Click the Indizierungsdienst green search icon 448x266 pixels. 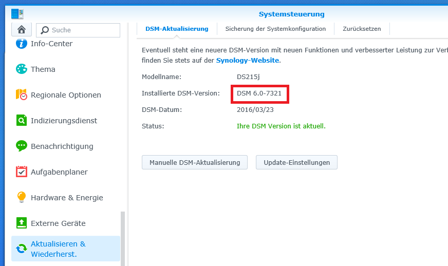coord(22,120)
